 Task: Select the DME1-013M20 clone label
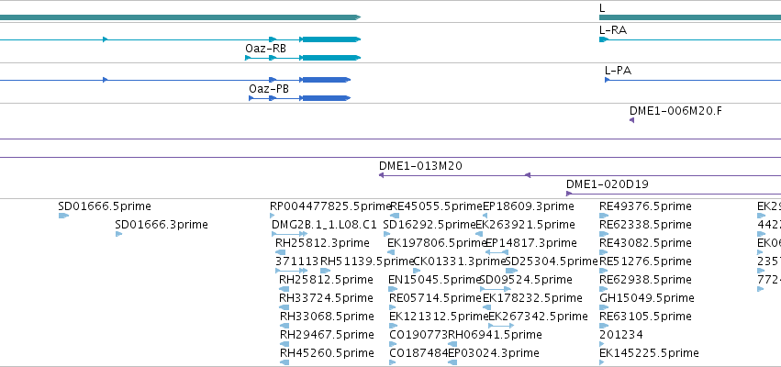tap(420, 166)
